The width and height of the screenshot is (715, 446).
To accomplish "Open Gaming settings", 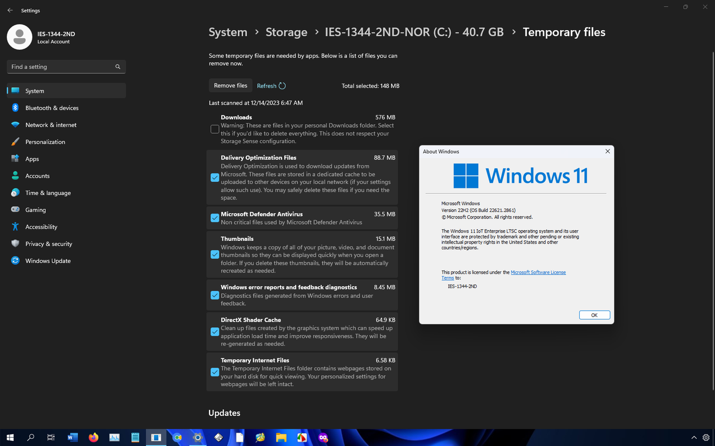I will click(x=66, y=210).
